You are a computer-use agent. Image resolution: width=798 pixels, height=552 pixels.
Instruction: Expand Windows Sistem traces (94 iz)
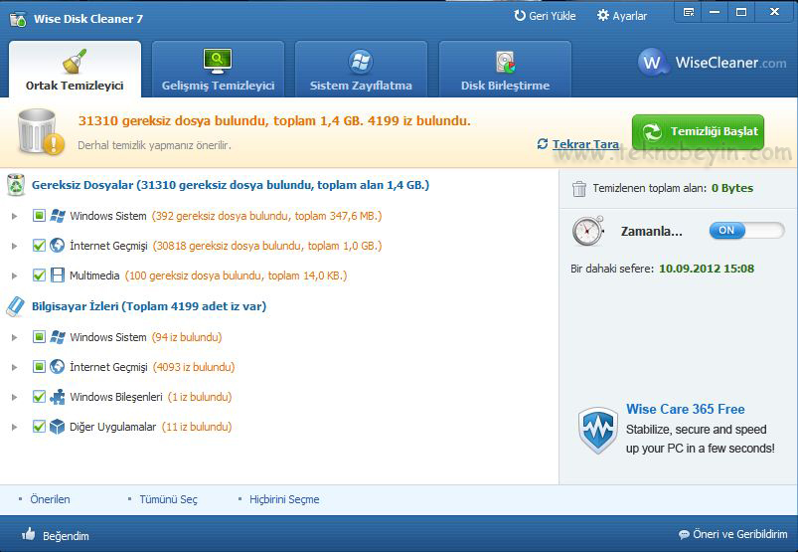(15, 337)
